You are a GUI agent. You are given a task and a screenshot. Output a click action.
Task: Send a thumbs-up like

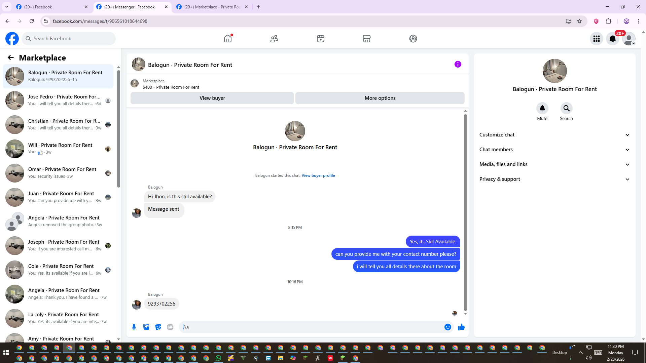461,327
